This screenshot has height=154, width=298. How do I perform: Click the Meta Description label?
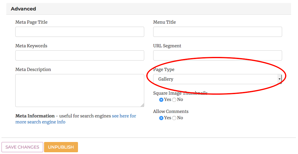33,70
